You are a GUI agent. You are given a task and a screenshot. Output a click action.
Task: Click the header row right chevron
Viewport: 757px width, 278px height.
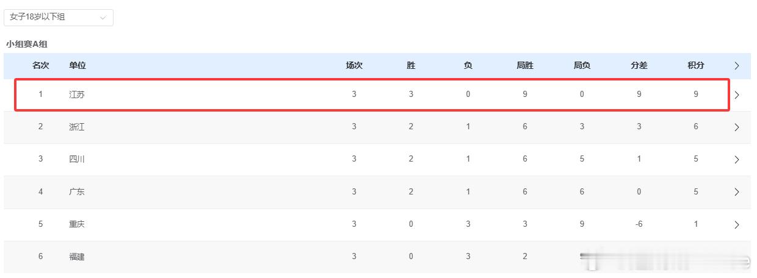(737, 66)
